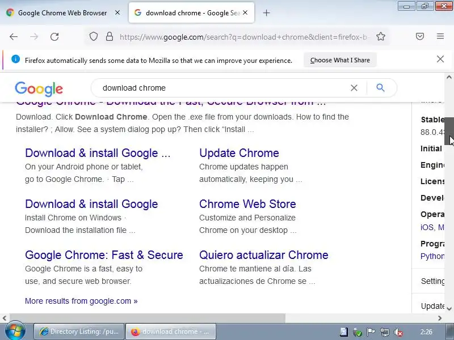Click the green check security tray icon
This screenshot has height=340, width=454.
(x=358, y=332)
